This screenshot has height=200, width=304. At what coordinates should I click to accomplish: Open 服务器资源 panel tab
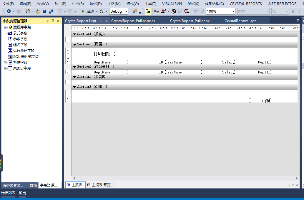click(x=13, y=185)
